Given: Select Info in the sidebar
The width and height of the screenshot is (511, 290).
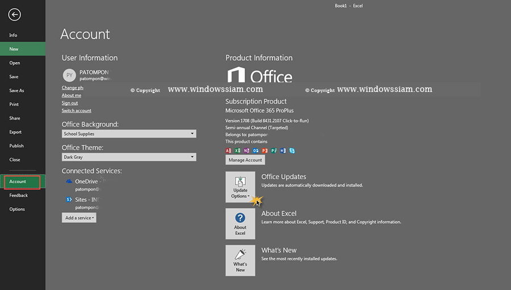Looking at the screenshot, I should pyautogui.click(x=23, y=35).
